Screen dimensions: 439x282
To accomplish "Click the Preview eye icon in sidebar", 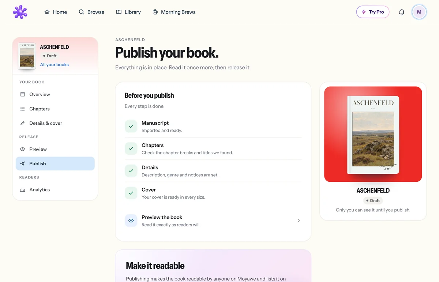I will [23, 149].
